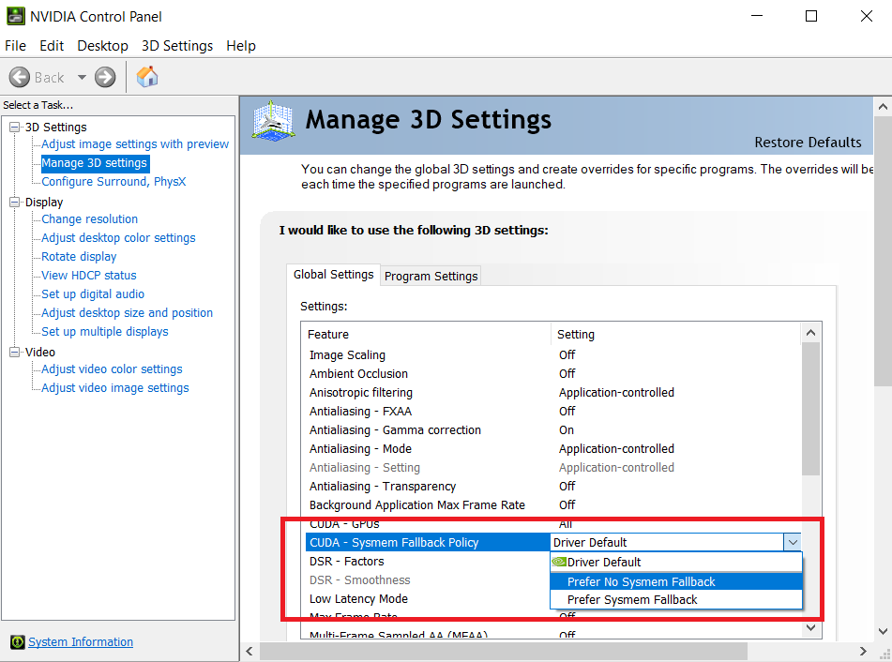This screenshot has width=892, height=662.
Task: Click Restore Defaults link
Action: (808, 143)
